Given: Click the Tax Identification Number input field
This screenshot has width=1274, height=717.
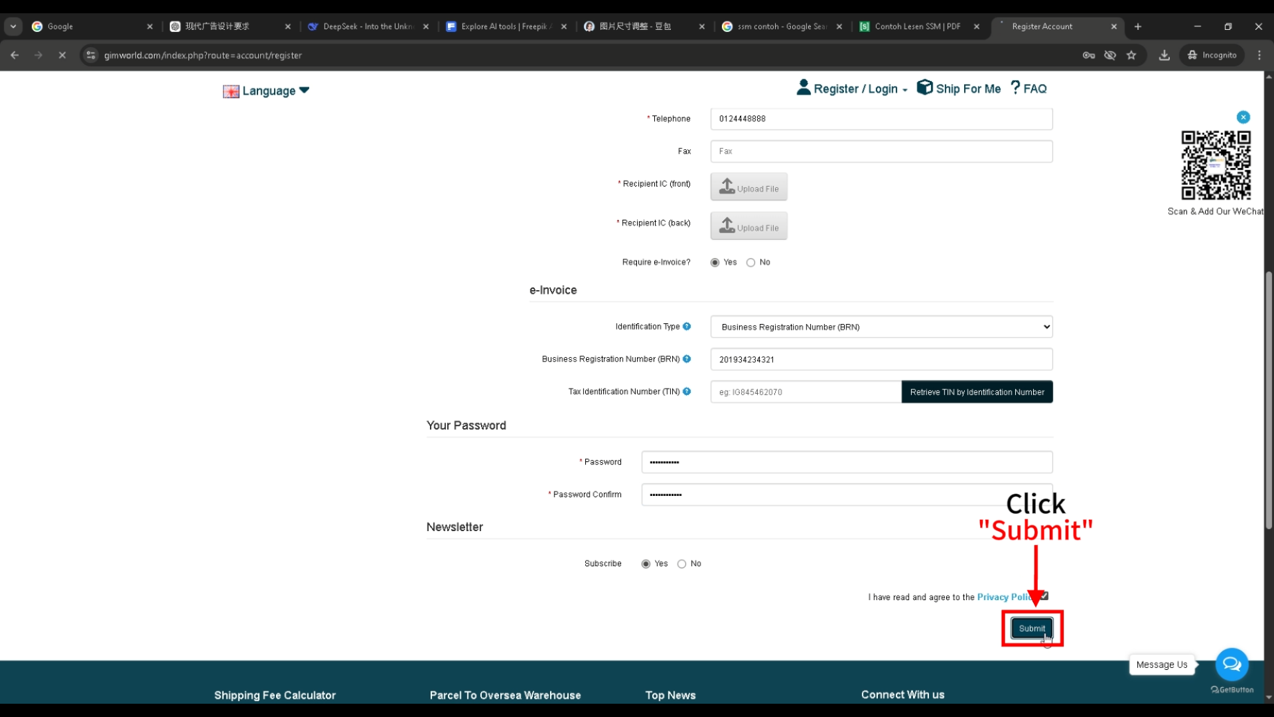Looking at the screenshot, I should (805, 392).
